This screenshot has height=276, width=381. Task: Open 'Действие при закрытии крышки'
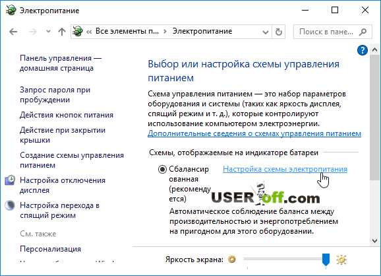tap(63, 135)
